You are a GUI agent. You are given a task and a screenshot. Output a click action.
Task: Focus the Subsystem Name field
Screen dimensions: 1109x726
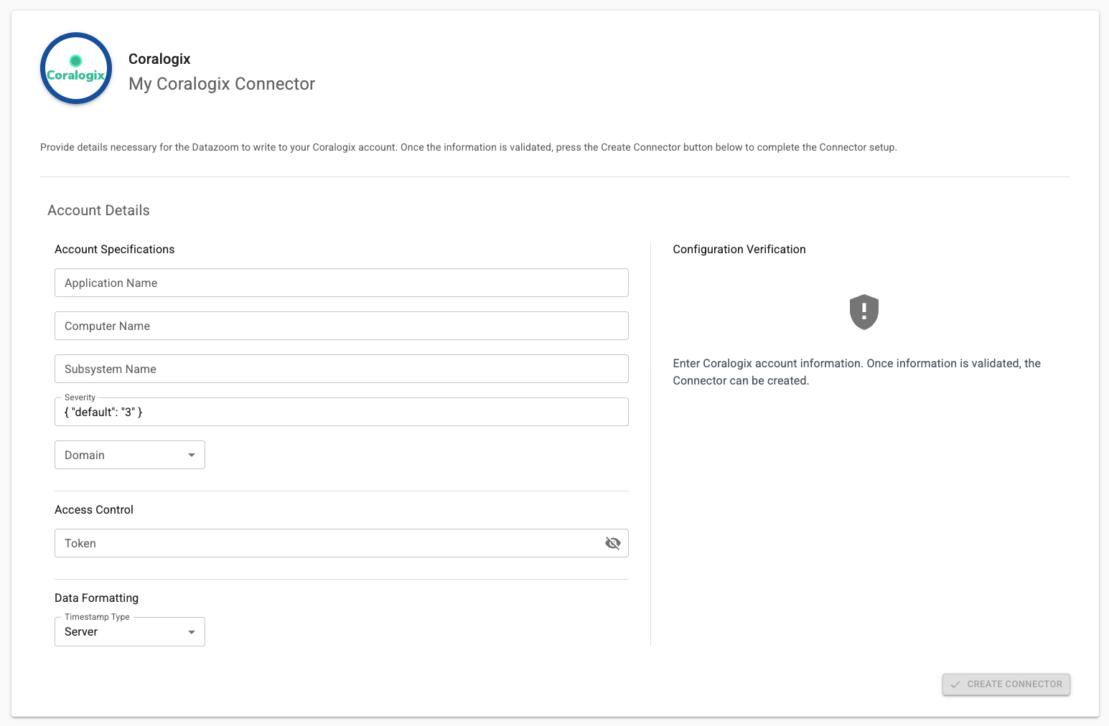coord(342,369)
